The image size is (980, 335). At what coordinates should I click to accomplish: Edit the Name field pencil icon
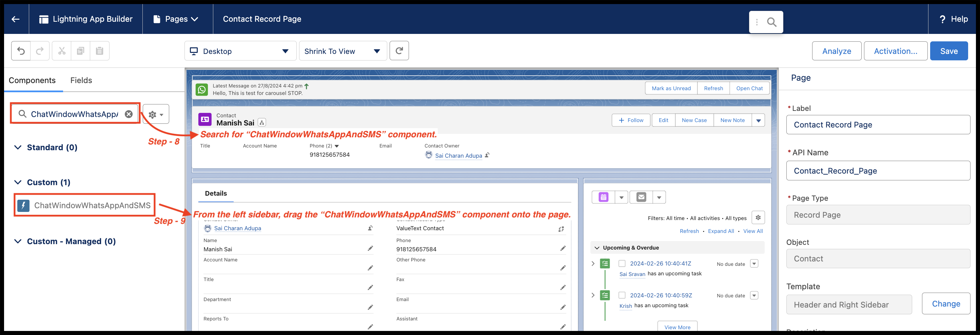(x=370, y=248)
